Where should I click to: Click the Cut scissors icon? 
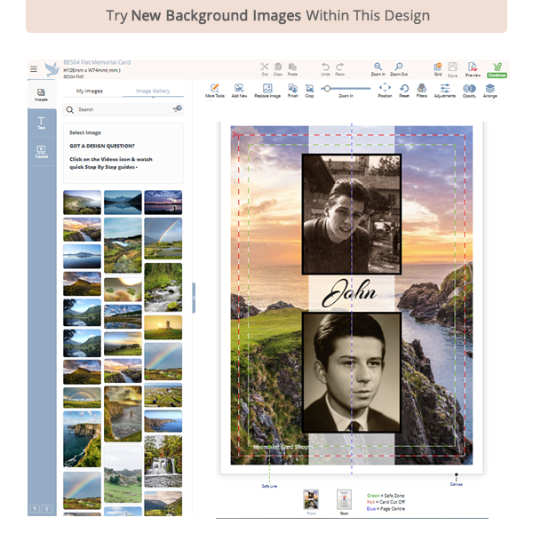pyautogui.click(x=264, y=68)
